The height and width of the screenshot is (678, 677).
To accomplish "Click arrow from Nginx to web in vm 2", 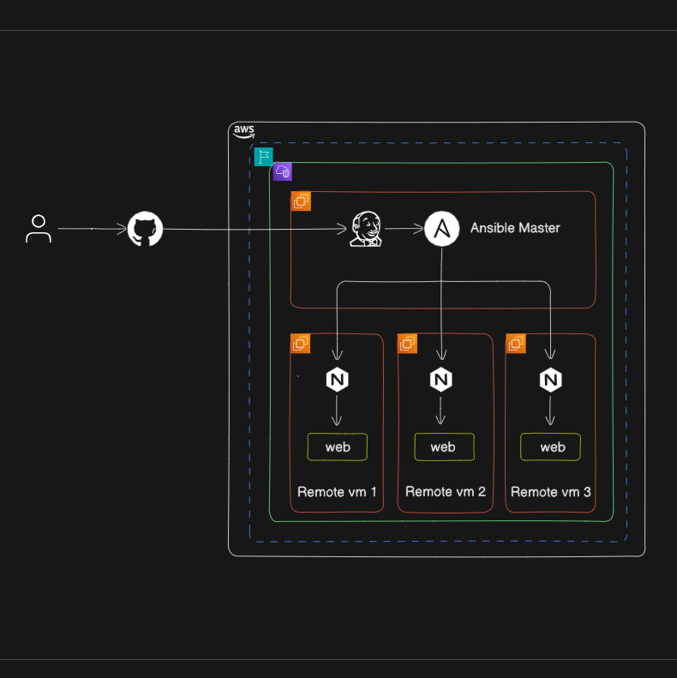I will coord(440,411).
